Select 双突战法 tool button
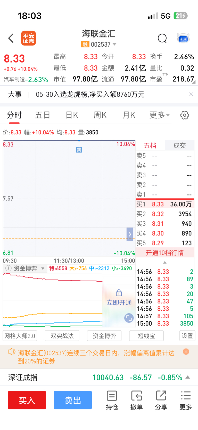Image resolution: width=198 pixels, height=430 pixels. (62, 336)
